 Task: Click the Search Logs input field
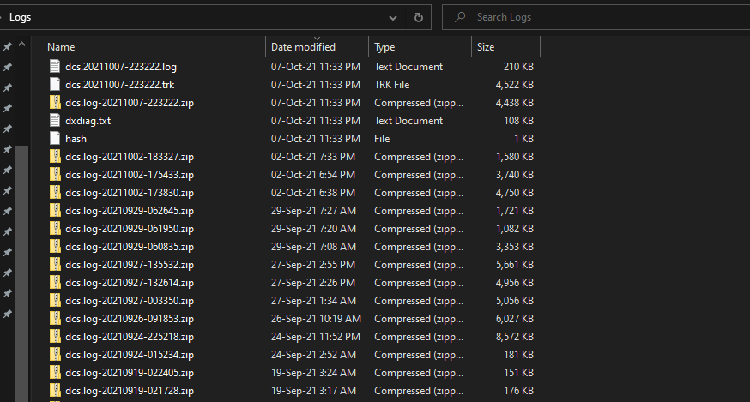(596, 17)
